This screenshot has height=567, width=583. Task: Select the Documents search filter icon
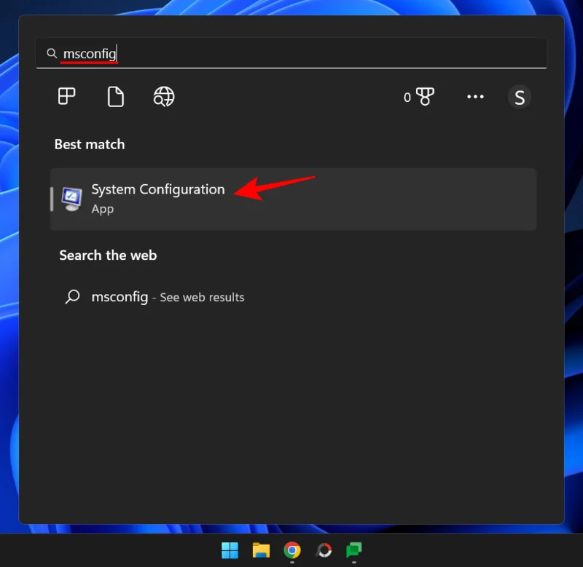pyautogui.click(x=114, y=96)
